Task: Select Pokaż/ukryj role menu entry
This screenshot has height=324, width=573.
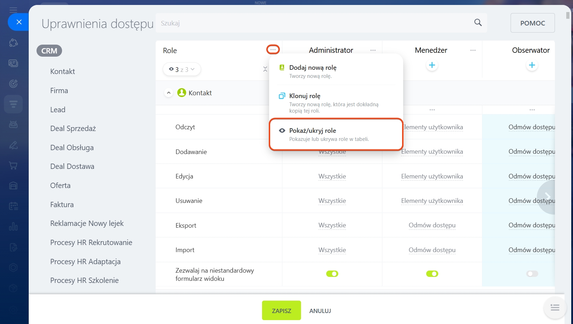Action: (x=336, y=134)
